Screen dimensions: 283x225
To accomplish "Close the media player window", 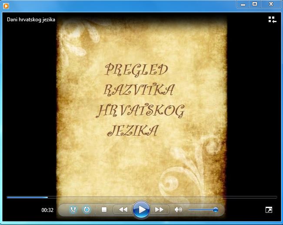I will pyautogui.click(x=271, y=4).
